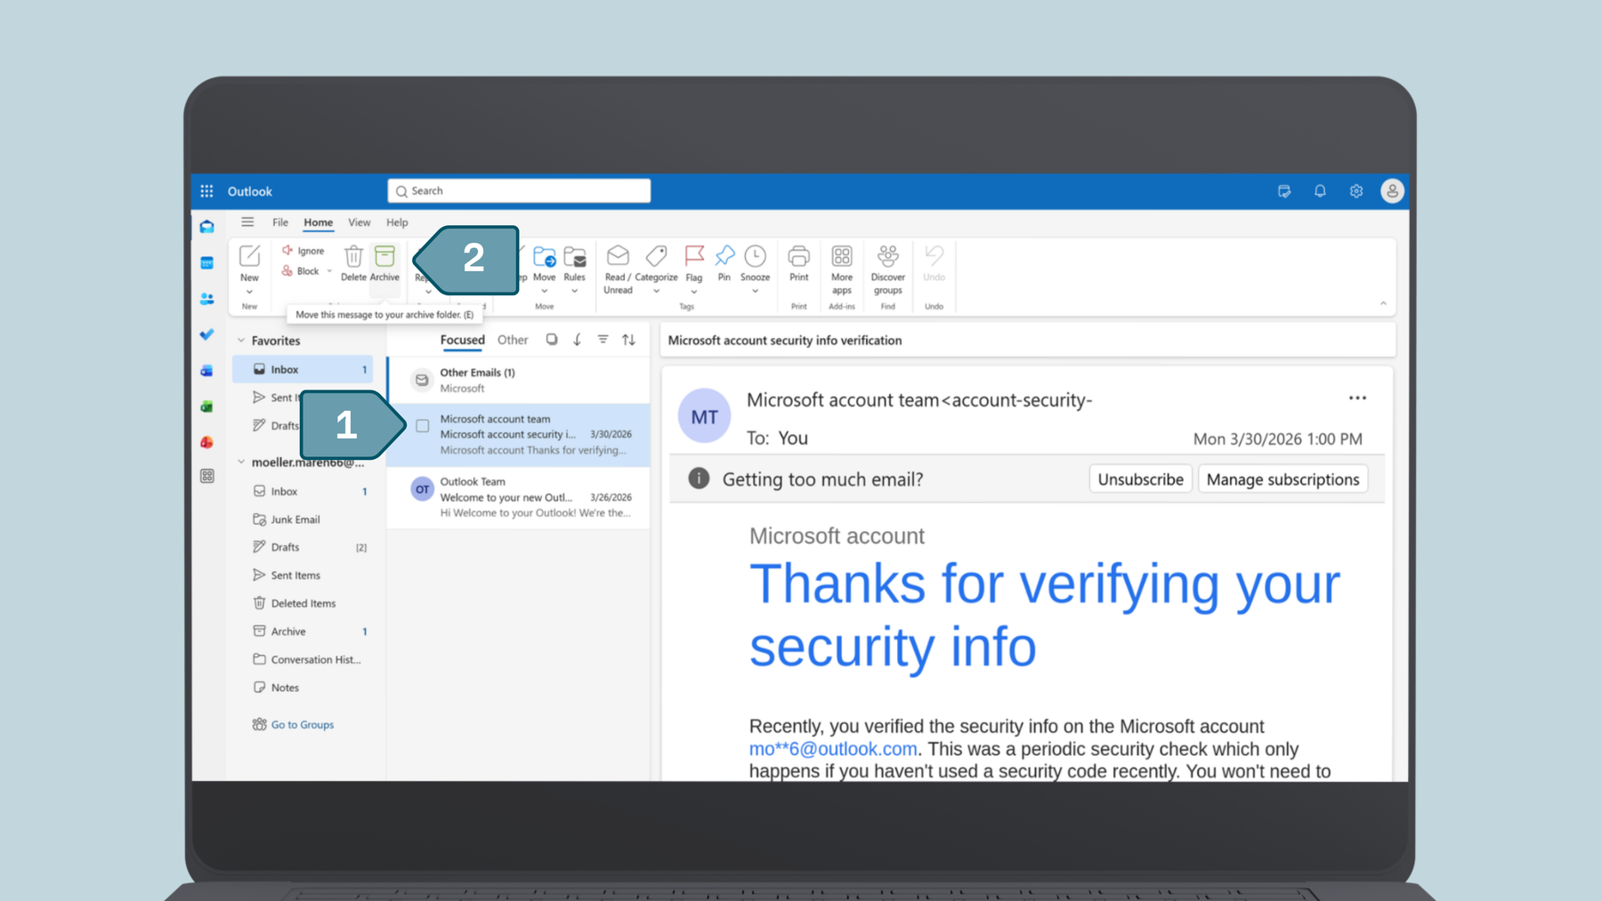Click the Unsubscribe button
The height and width of the screenshot is (901, 1602).
(1140, 479)
